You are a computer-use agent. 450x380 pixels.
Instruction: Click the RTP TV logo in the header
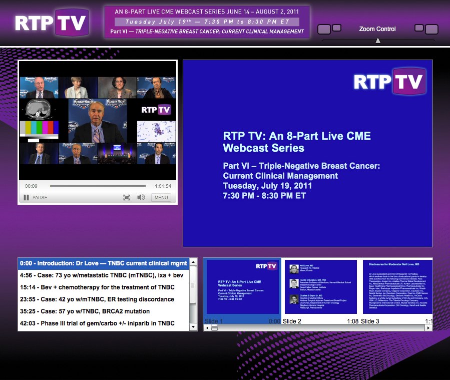coord(52,23)
